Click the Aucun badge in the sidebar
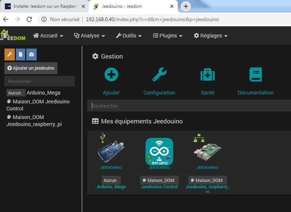Image resolution: width=291 pixels, height=212 pixels. pos(16,93)
